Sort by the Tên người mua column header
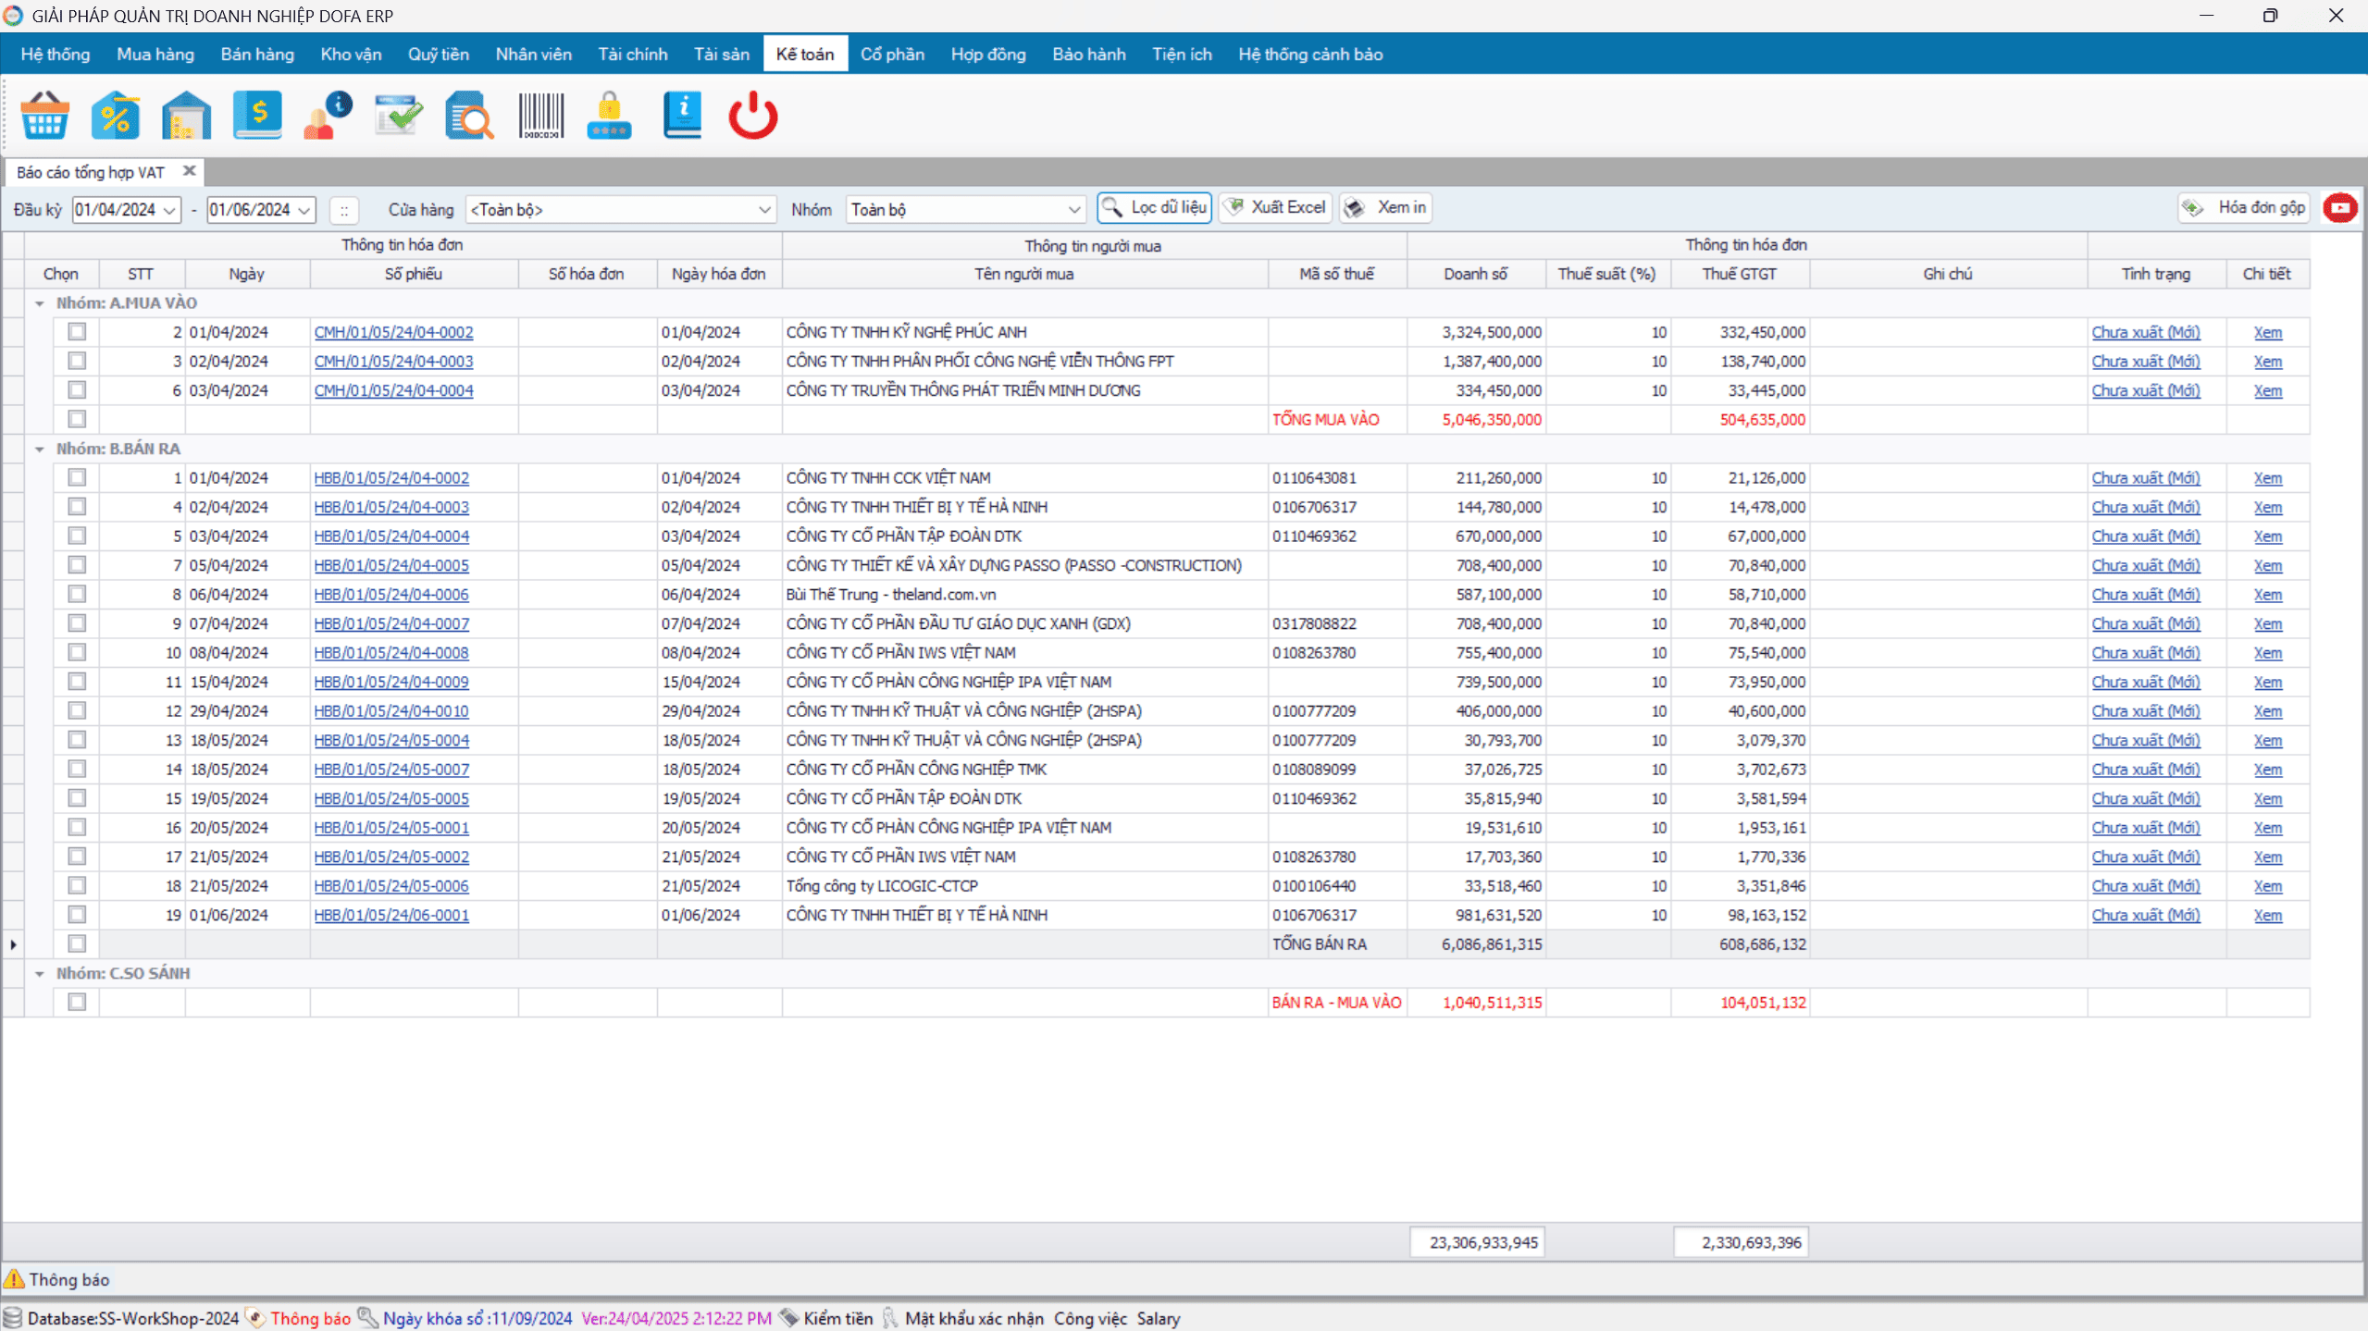This screenshot has width=2368, height=1331. click(x=1023, y=274)
